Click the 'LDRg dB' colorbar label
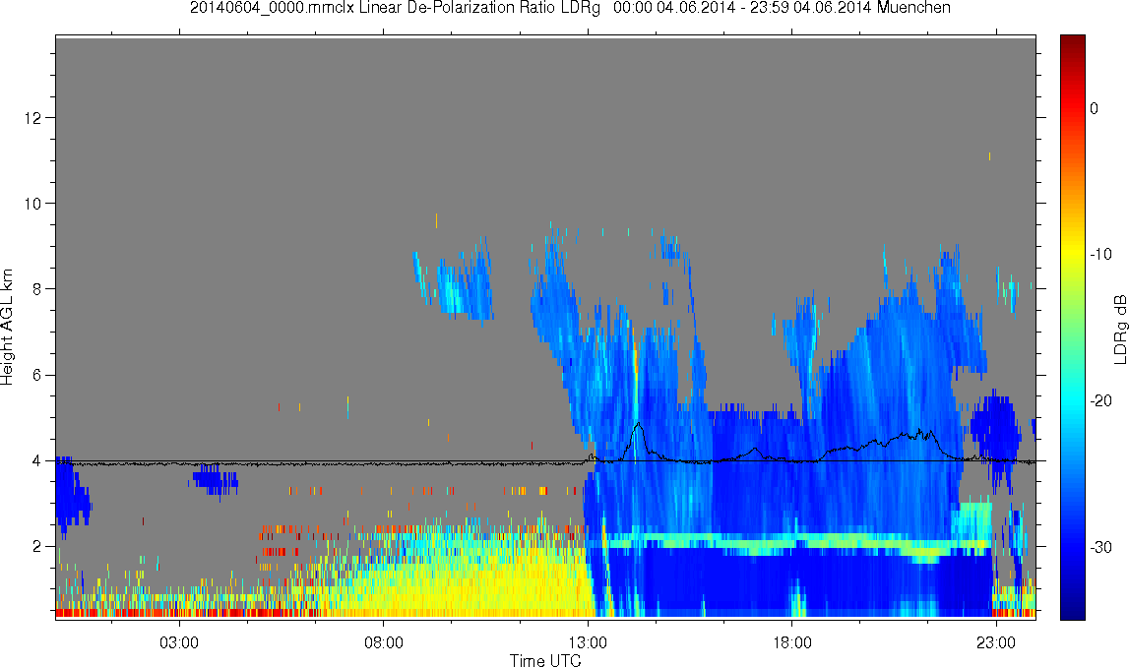The image size is (1129, 667). coord(1119,329)
